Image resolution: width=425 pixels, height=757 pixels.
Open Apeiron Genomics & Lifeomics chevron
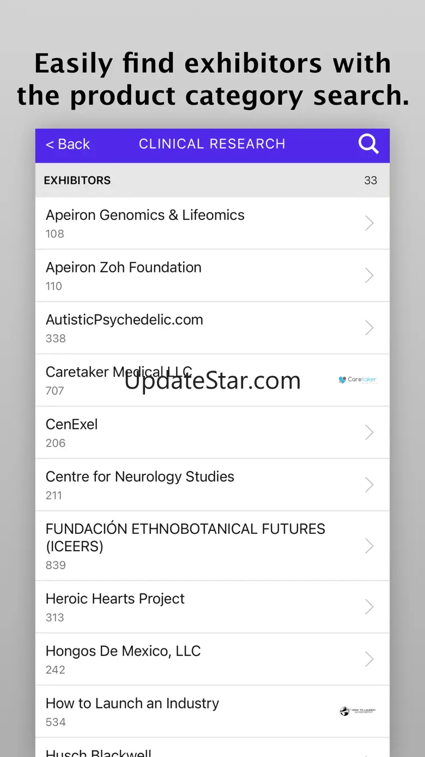pos(369,223)
